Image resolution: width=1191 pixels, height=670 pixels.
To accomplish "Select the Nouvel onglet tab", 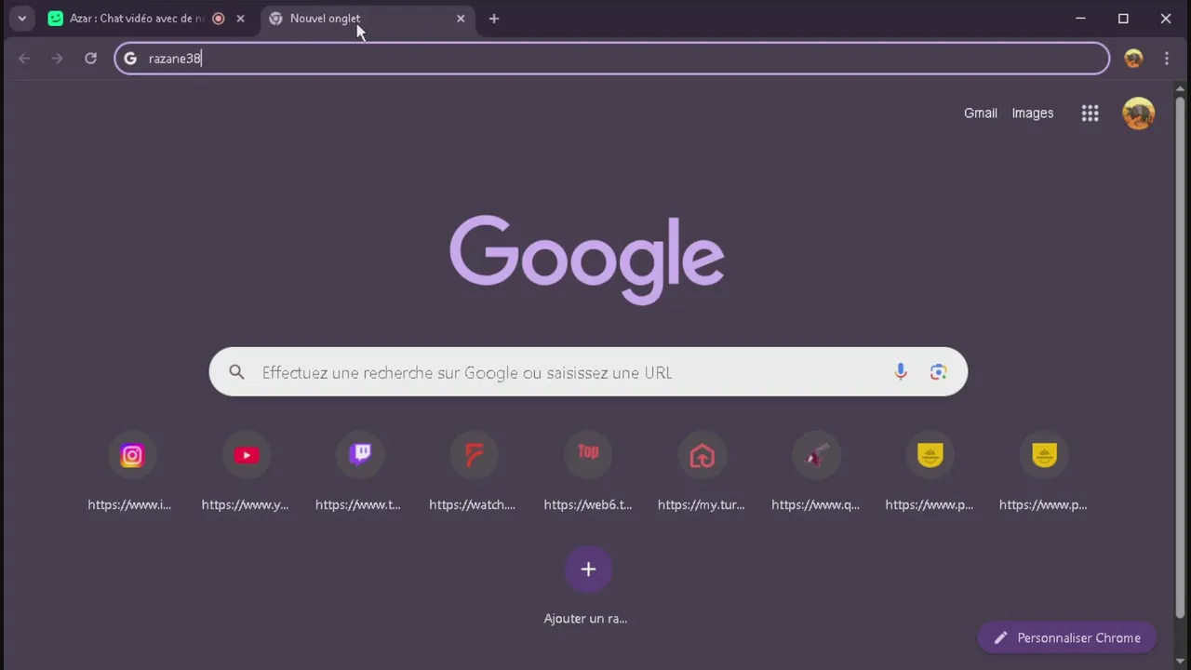I will (367, 19).
